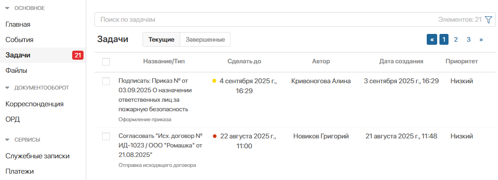Screen dimensions: 498x180
Task: Open task Согласовать Исх. договор № ИД-1023
Action: coord(160,146)
